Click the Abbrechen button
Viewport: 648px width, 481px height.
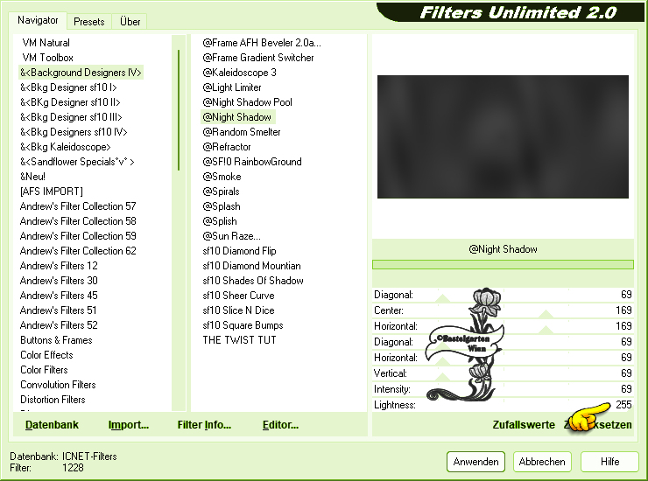[542, 462]
